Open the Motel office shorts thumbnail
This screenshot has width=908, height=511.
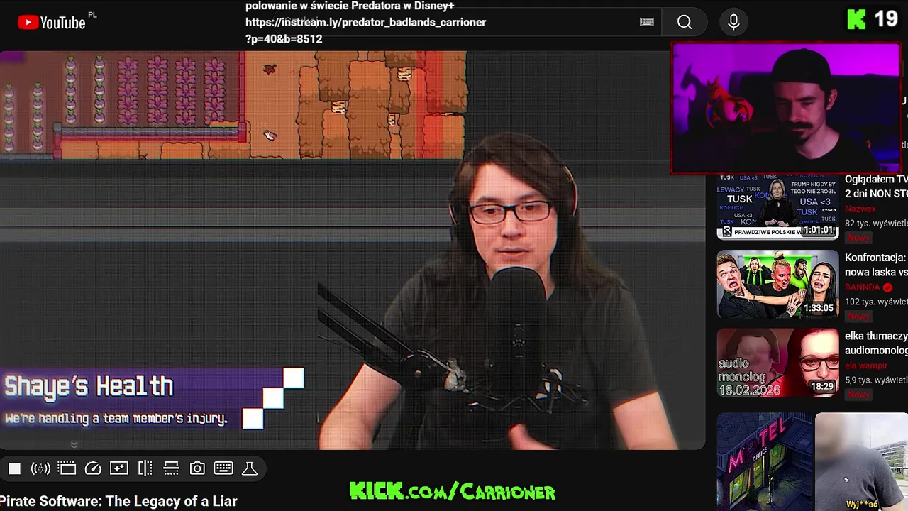(764, 462)
